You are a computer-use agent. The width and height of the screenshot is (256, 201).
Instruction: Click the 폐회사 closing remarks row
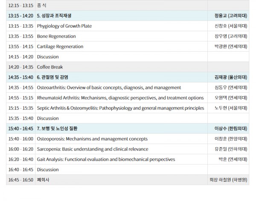pyautogui.click(x=43, y=180)
